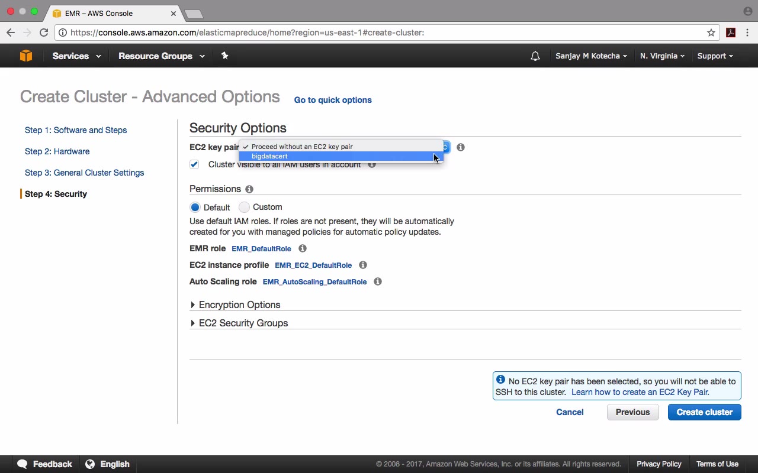Viewport: 758px width, 473px height.
Task: Click the pin/thumbtack icon in navigation bar
Action: 224,56
